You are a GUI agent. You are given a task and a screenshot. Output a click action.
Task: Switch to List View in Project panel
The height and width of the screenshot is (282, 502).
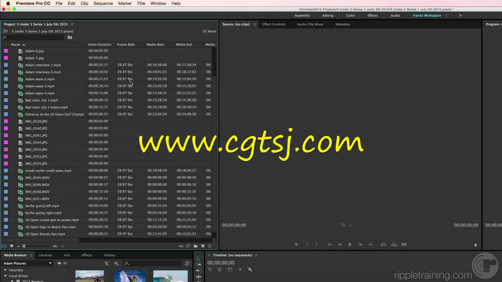(4, 246)
